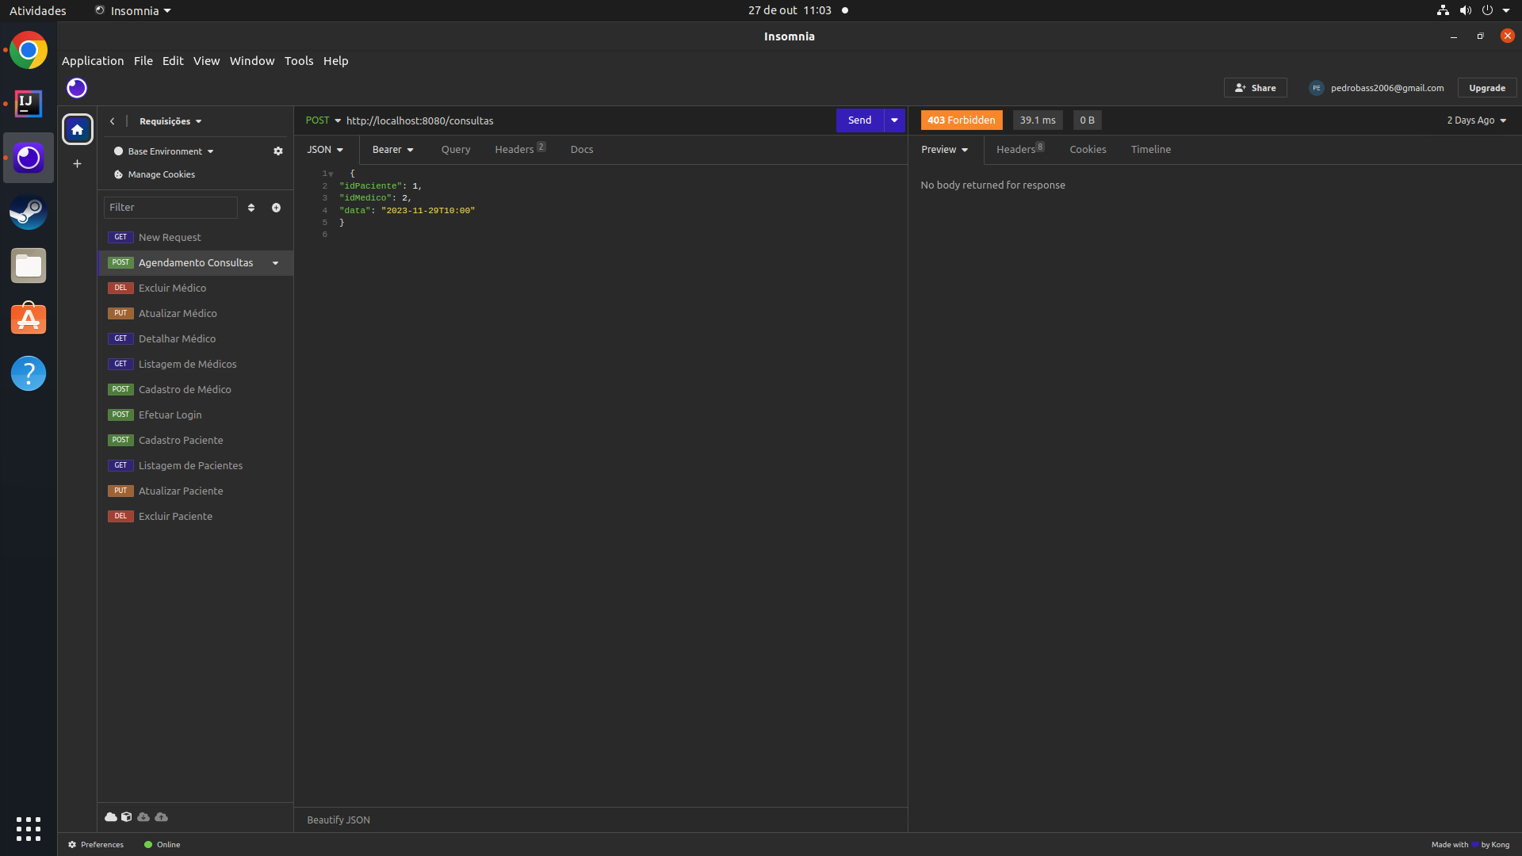The image size is (1522, 856).
Task: Open Files manager from the dock
Action: point(29,266)
